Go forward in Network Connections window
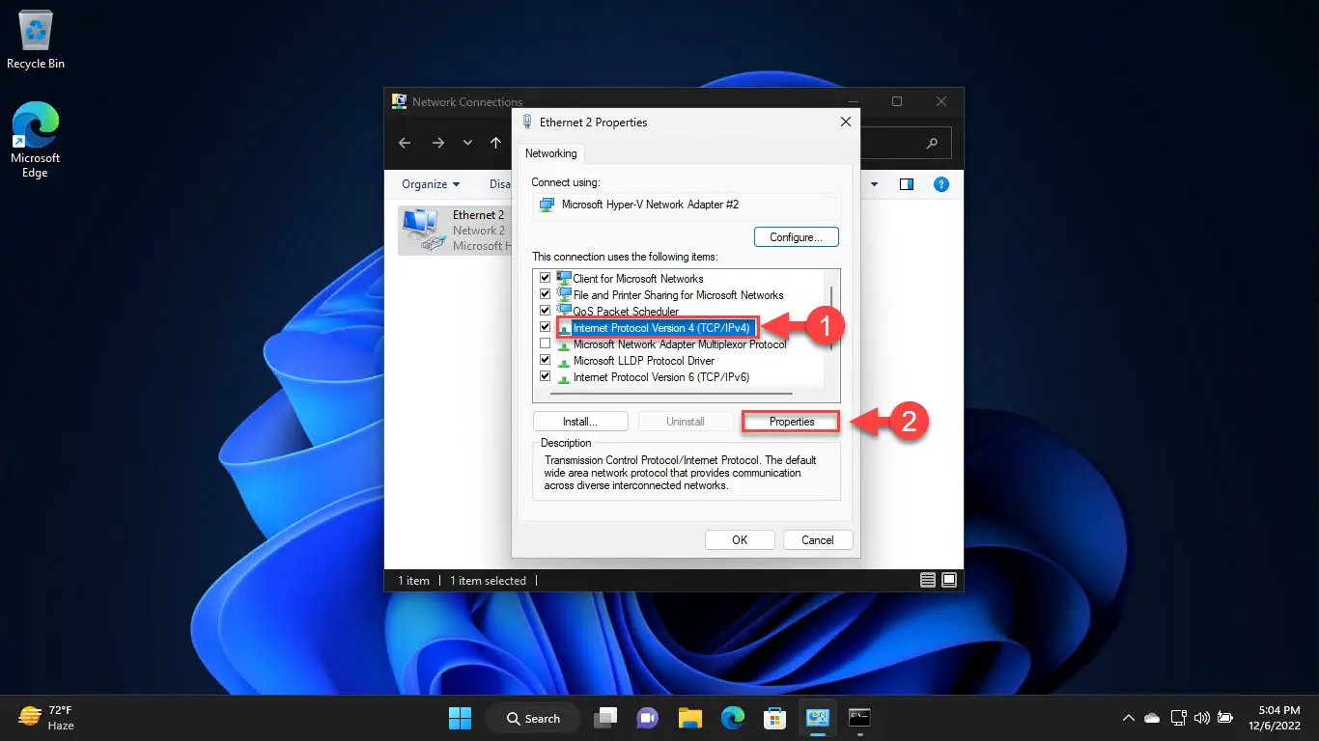Image resolution: width=1319 pixels, height=741 pixels. (x=437, y=143)
